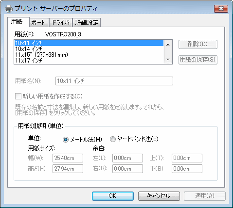This screenshot has height=208, width=233.
Task: Click the 幅(W) width field
Action: pyautogui.click(x=68, y=158)
